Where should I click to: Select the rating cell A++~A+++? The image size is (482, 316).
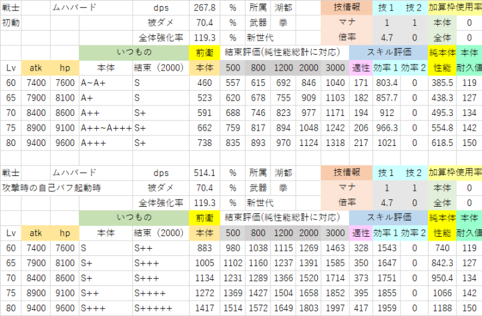(x=105, y=128)
